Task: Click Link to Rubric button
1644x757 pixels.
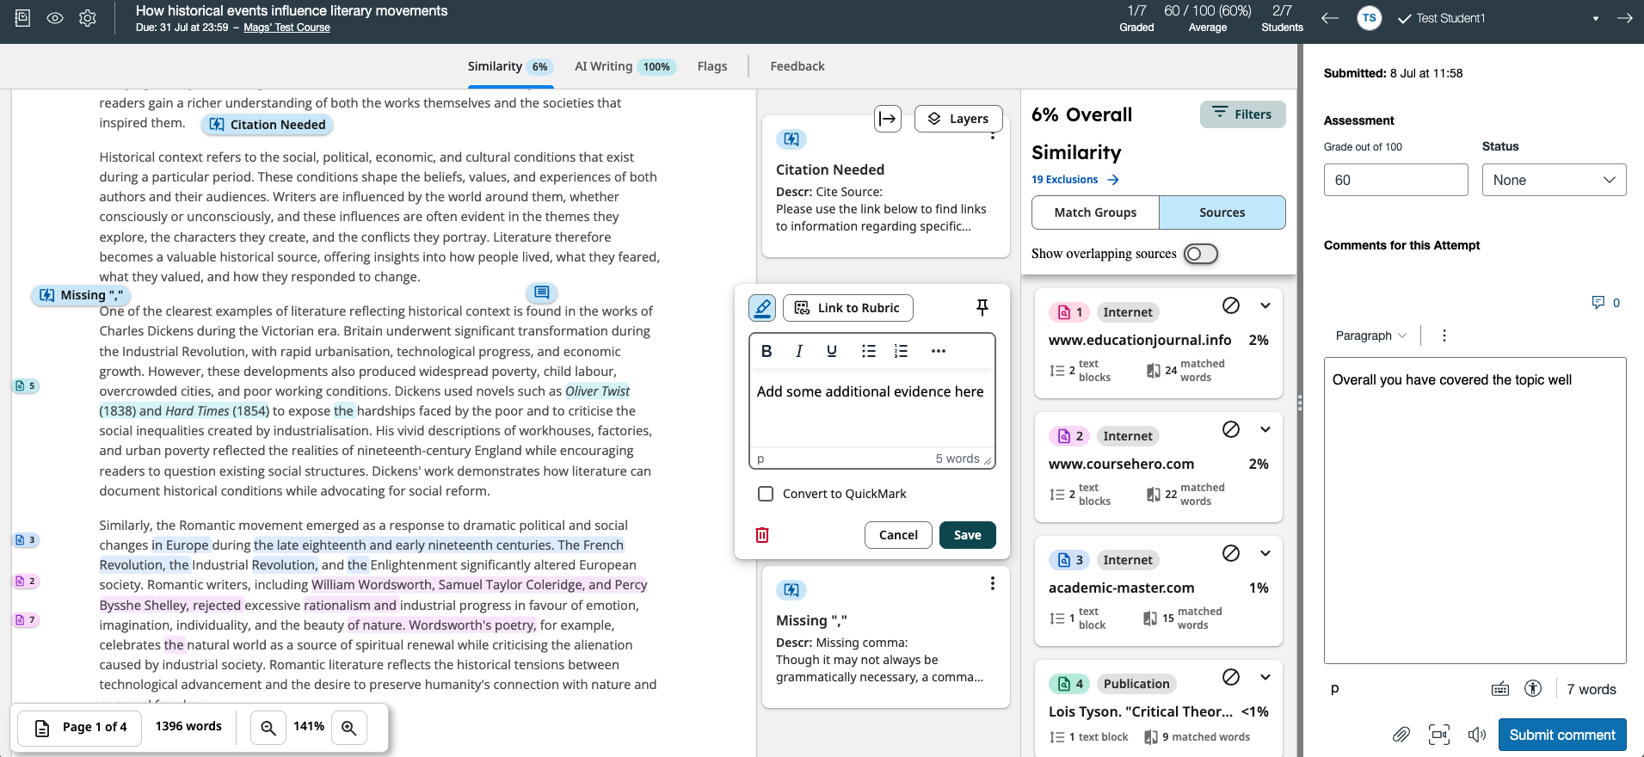Action: click(848, 308)
